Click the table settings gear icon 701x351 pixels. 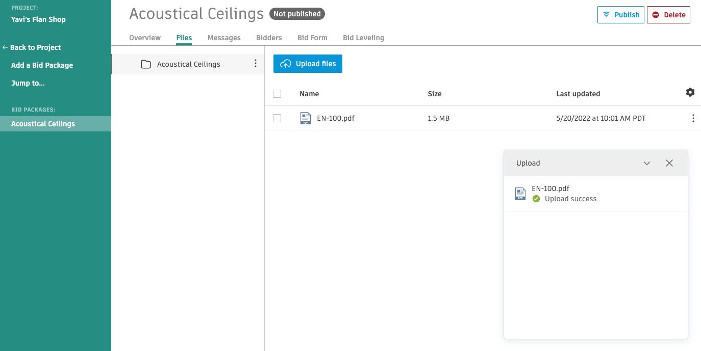(x=690, y=92)
